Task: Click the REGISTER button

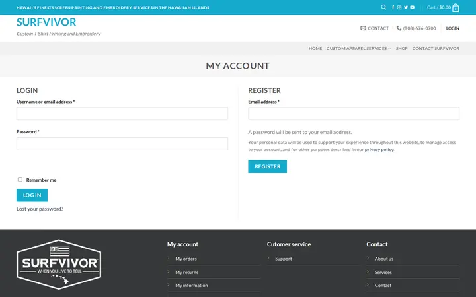Action: click(268, 166)
